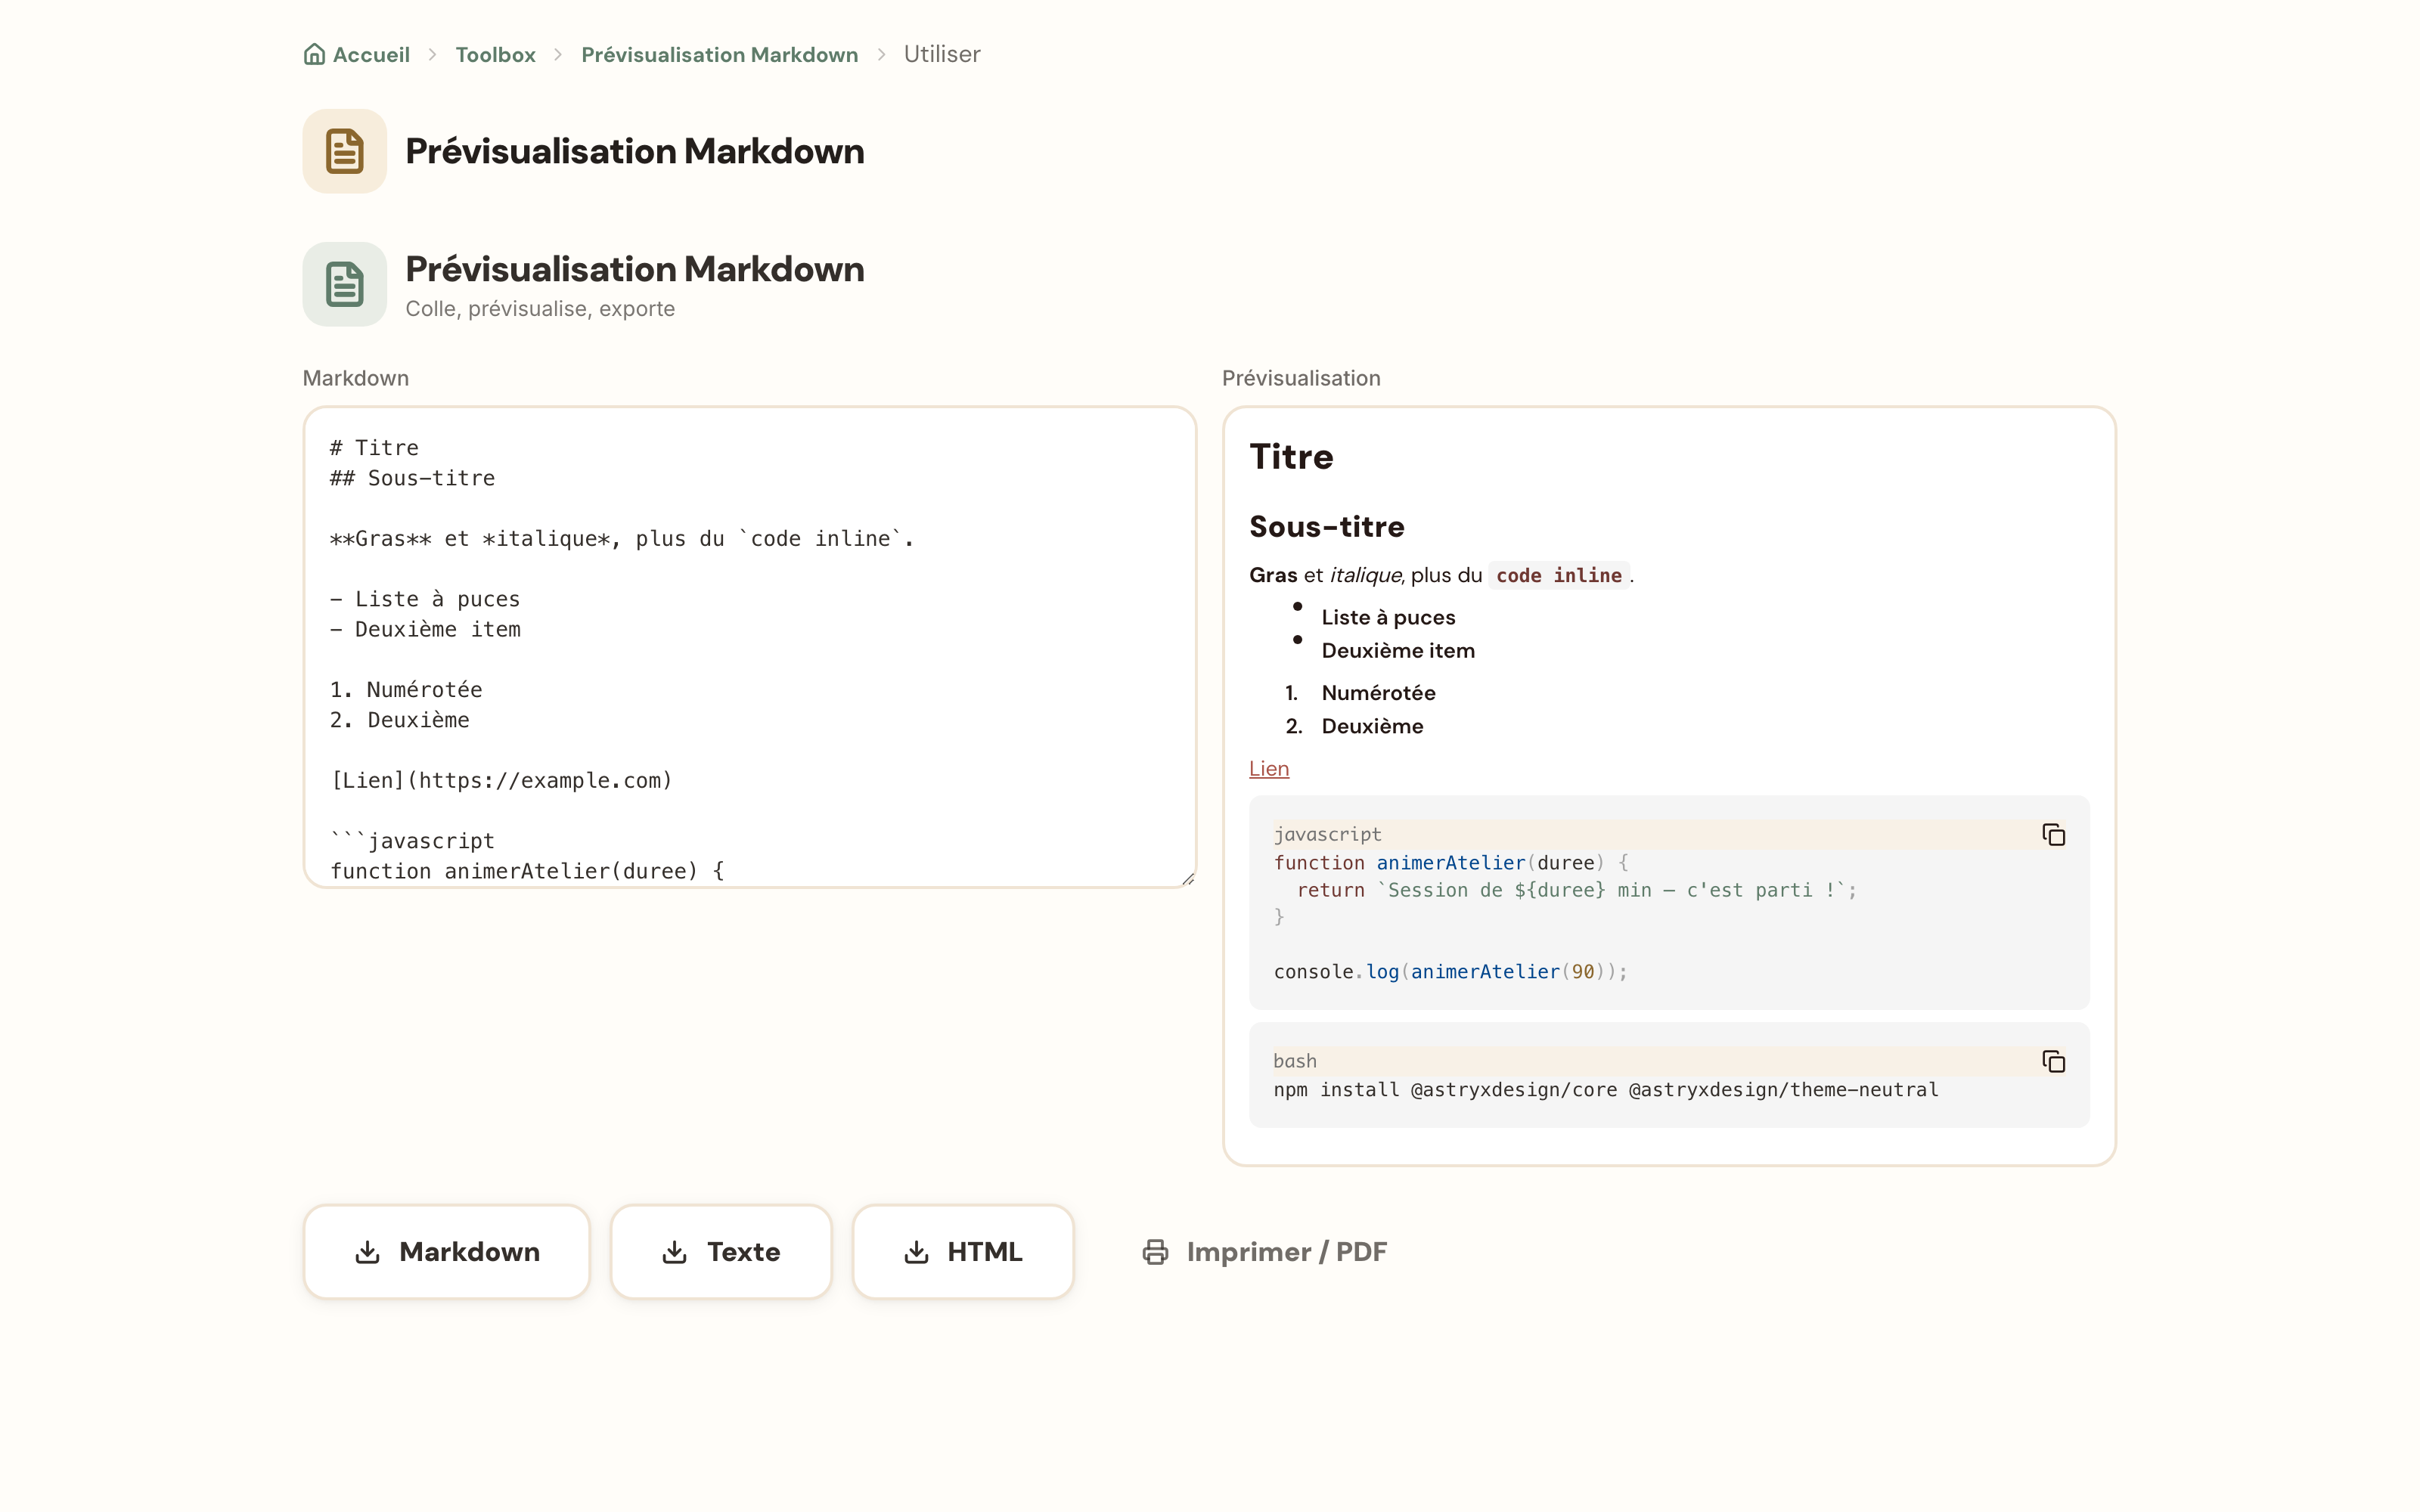Focus the Markdown textarea editor
2420x1512 pixels.
pyautogui.click(x=750, y=647)
